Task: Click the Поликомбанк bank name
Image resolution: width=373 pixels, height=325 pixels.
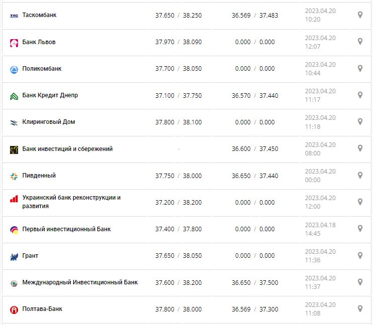Action: click(x=42, y=69)
